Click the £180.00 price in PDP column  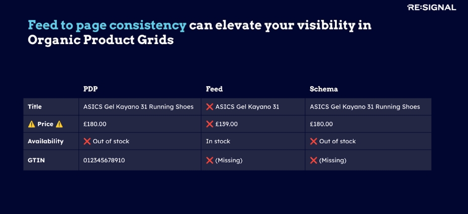(x=95, y=124)
